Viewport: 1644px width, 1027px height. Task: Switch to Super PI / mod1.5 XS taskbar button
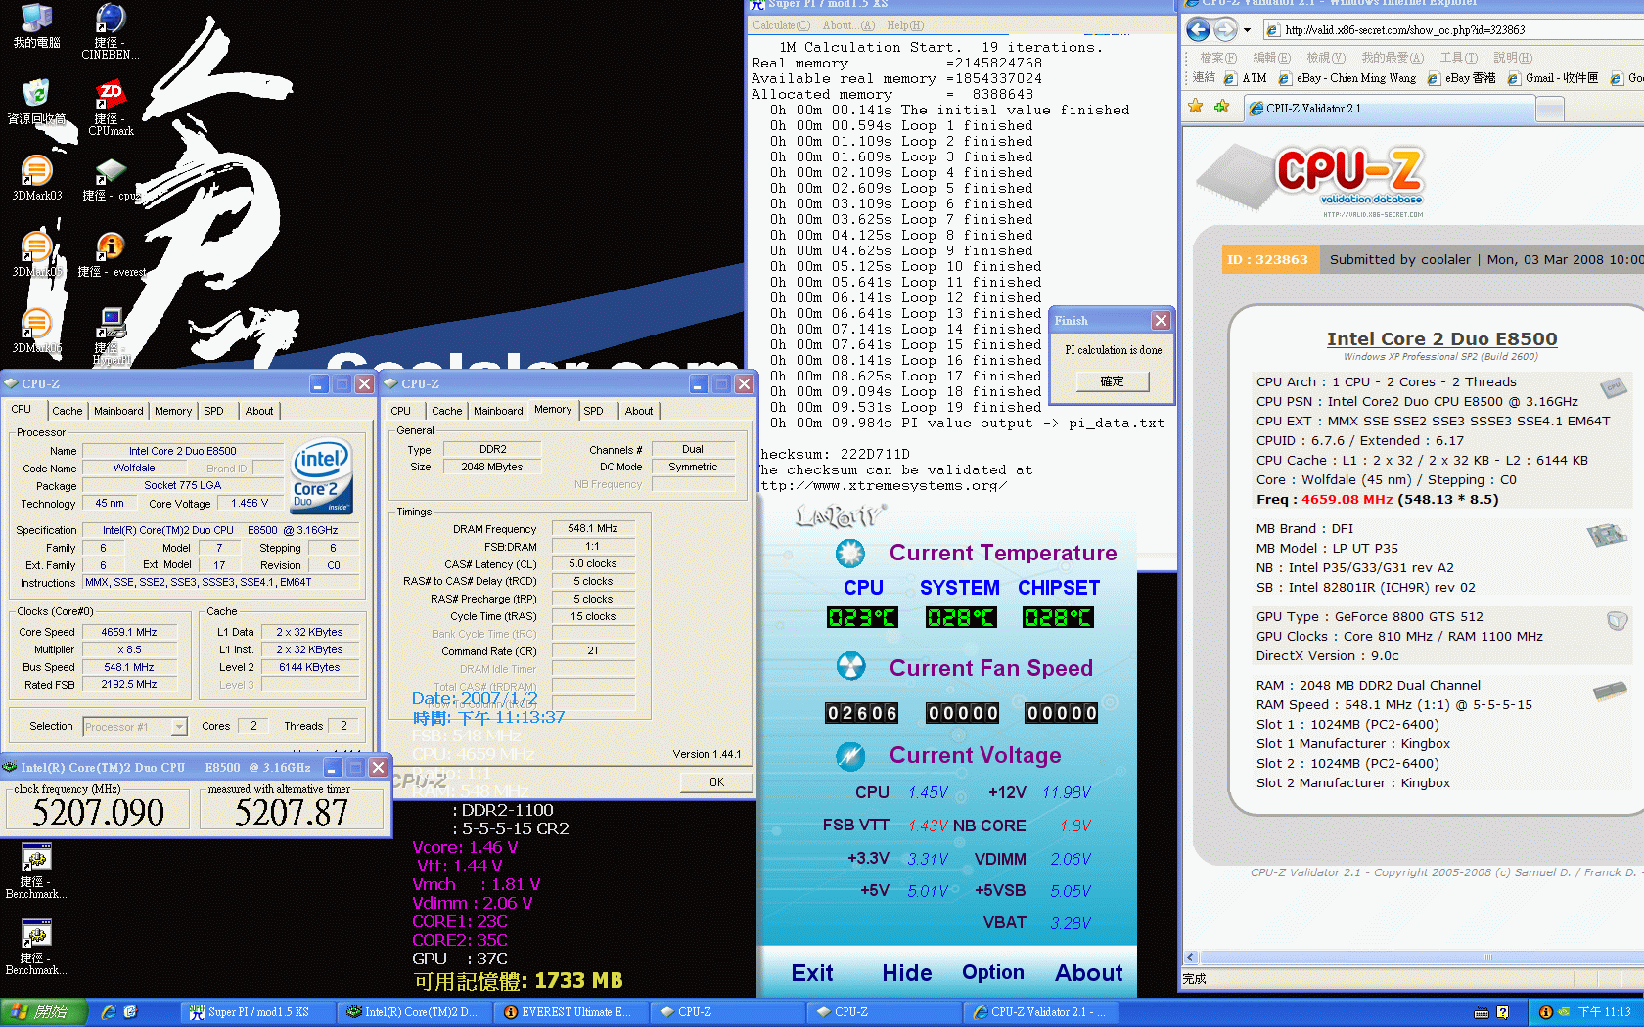pyautogui.click(x=257, y=1012)
